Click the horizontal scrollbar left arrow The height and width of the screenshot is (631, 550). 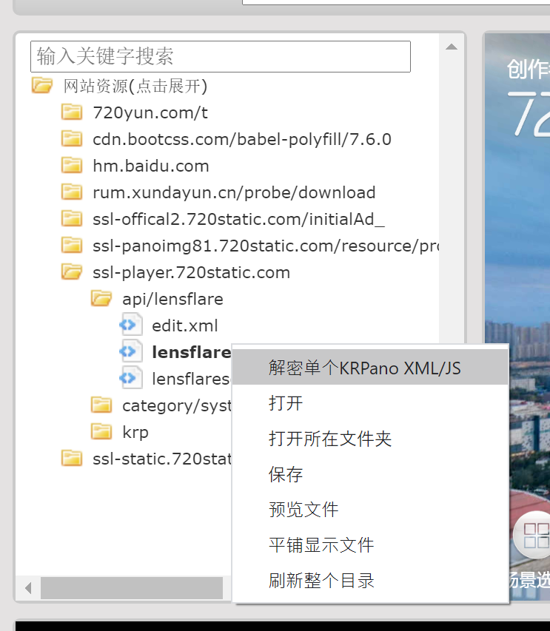pos(28,589)
